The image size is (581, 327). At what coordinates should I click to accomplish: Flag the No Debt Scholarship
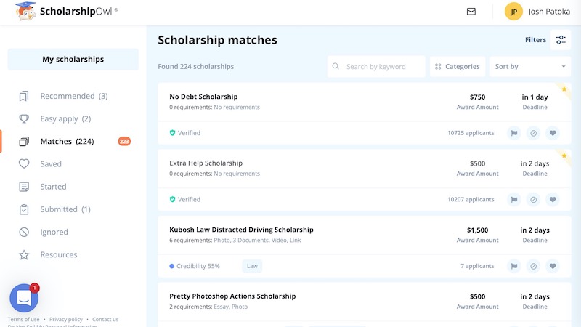(x=514, y=133)
